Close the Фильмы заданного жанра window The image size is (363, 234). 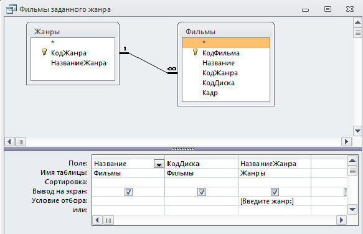click(350, 9)
